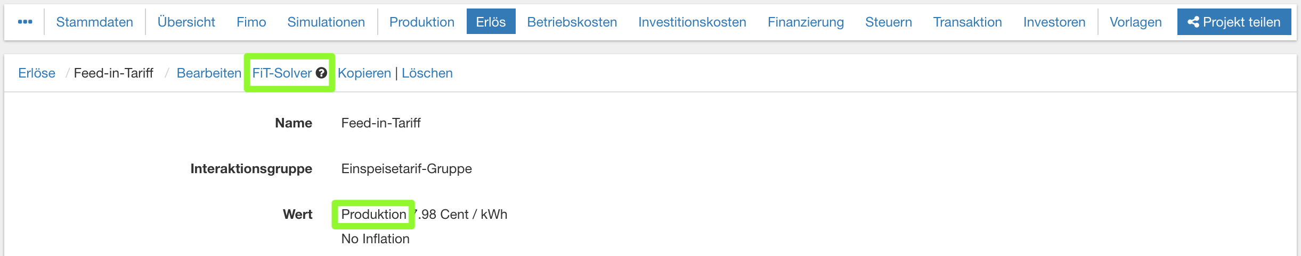Click the Bearbeiten link
1301x256 pixels.
point(209,73)
